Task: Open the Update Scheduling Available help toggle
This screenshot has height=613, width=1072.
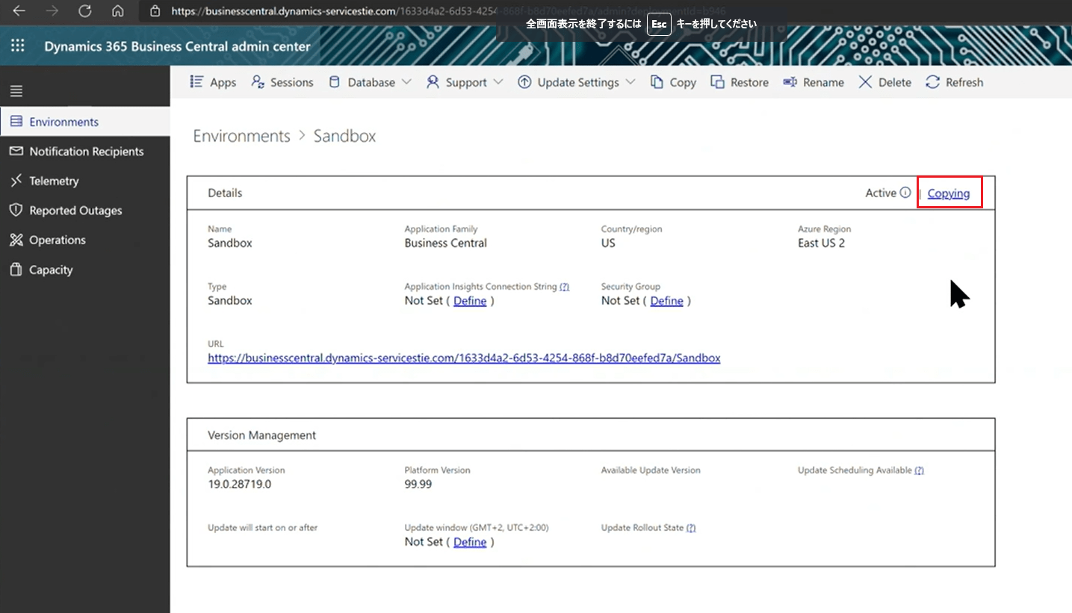Action: click(919, 470)
